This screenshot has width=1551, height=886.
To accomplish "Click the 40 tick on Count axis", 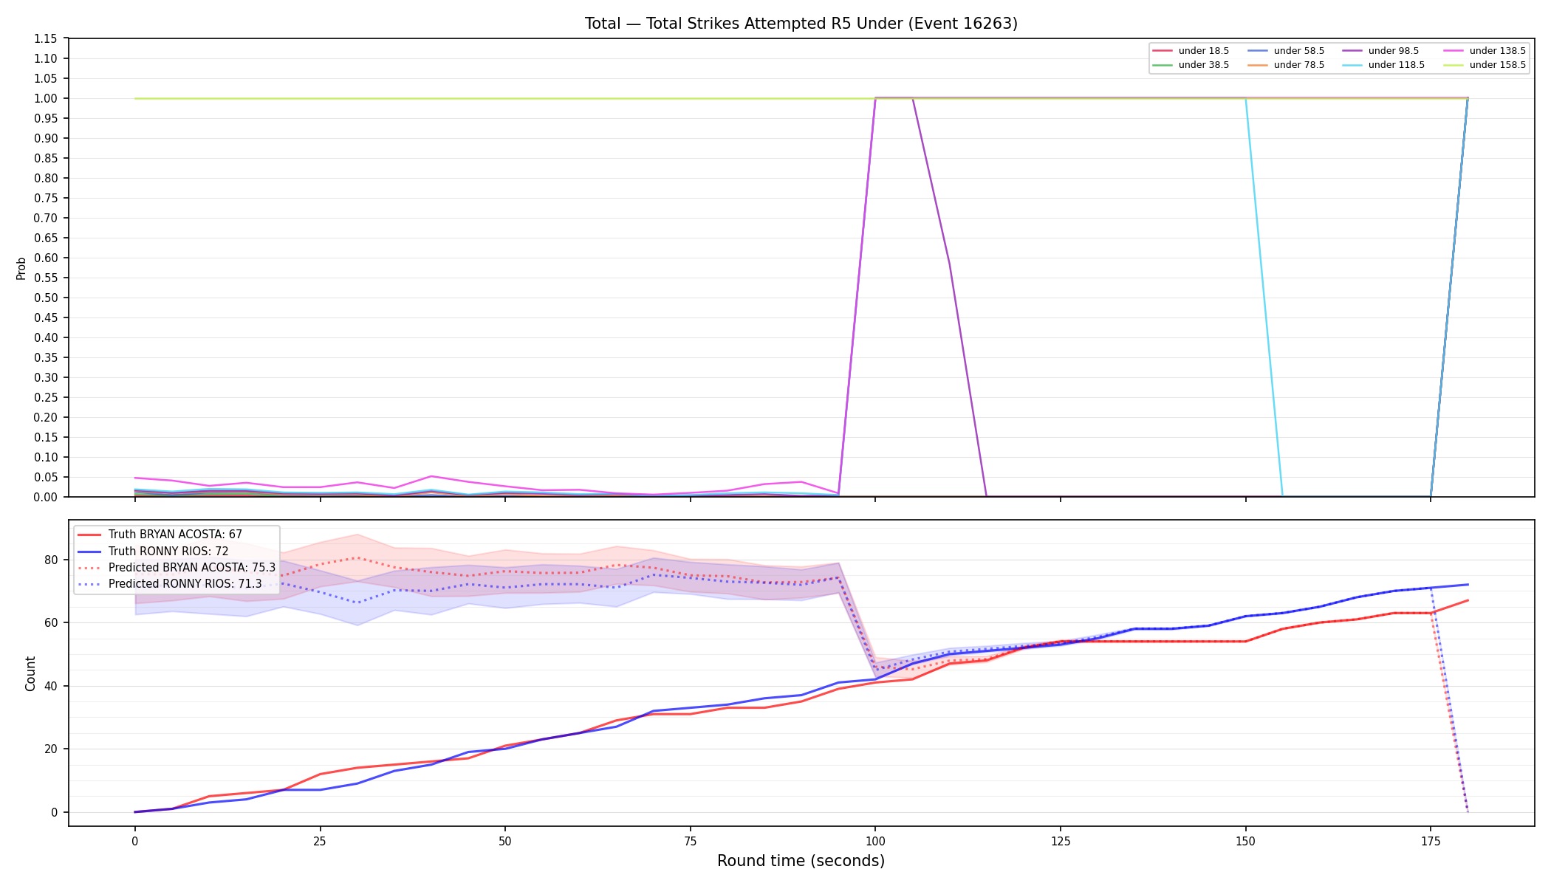I will [x=51, y=686].
